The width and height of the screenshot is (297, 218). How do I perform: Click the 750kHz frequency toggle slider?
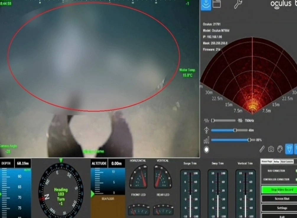(x=223, y=120)
